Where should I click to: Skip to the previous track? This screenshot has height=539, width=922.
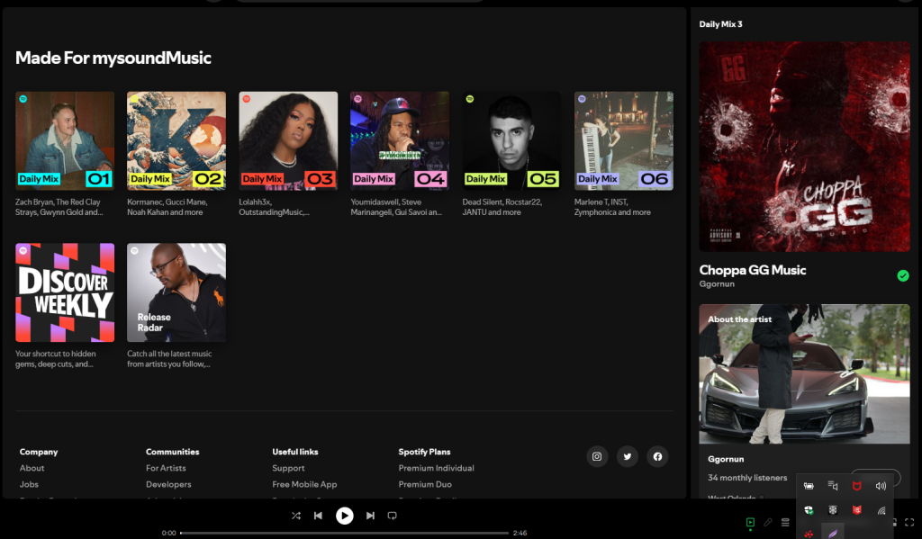click(x=318, y=516)
